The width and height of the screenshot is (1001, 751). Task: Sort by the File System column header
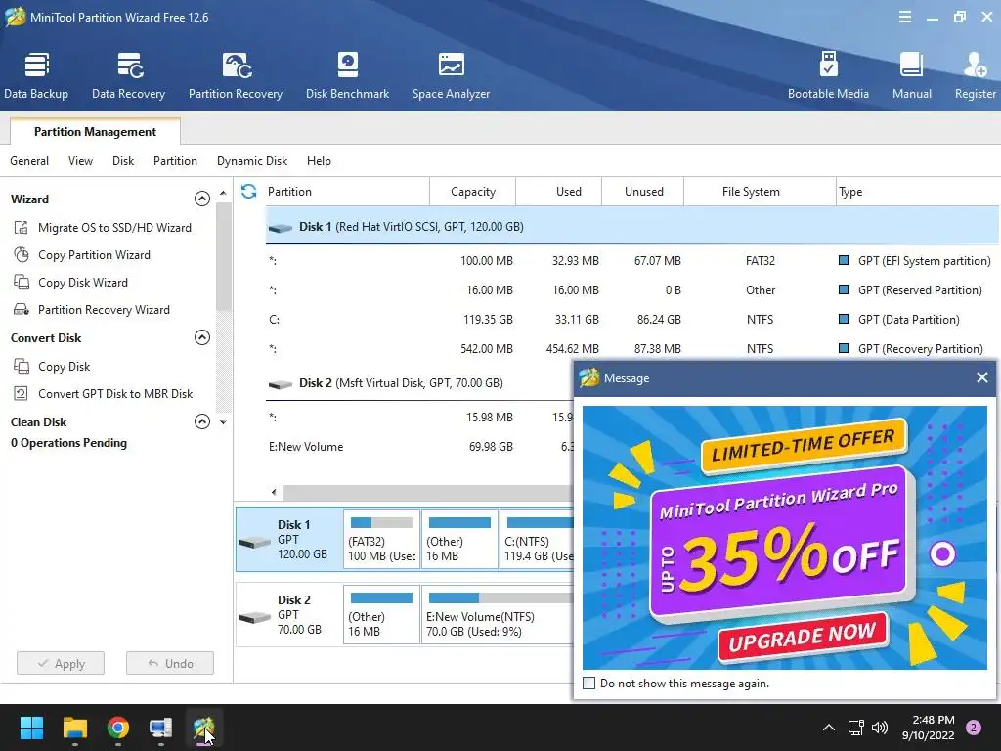coord(760,191)
